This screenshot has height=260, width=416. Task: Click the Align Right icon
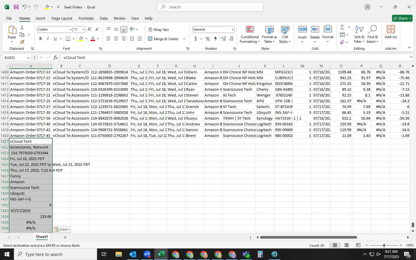click(x=124, y=39)
